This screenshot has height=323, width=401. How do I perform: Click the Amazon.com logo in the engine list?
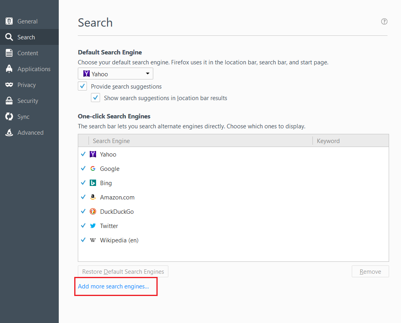tap(93, 197)
